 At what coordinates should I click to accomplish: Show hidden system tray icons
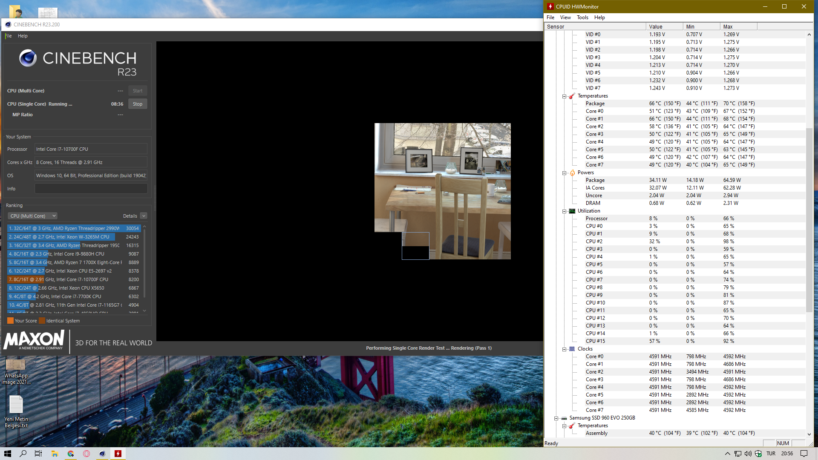click(727, 454)
